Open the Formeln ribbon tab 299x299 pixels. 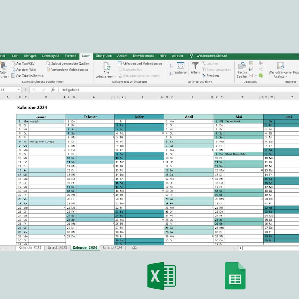click(70, 56)
